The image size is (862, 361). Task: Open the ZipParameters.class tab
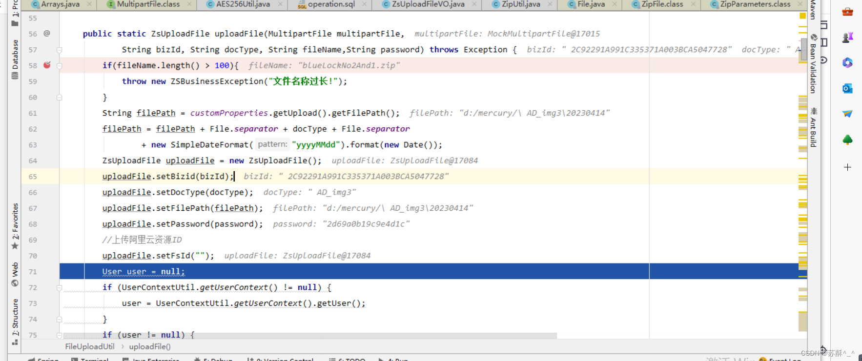pyautogui.click(x=755, y=4)
